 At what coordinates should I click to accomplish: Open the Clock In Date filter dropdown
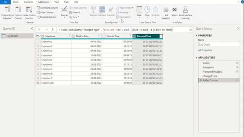pyautogui.click(x=100, y=36)
